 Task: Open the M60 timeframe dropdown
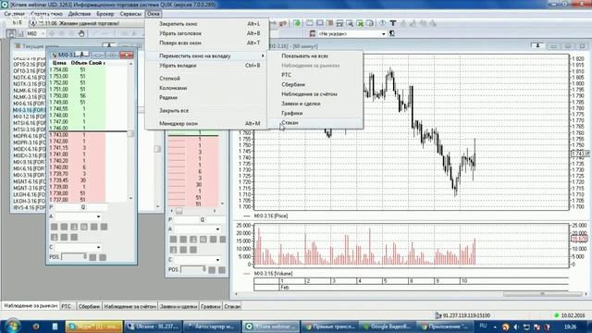[43, 33]
